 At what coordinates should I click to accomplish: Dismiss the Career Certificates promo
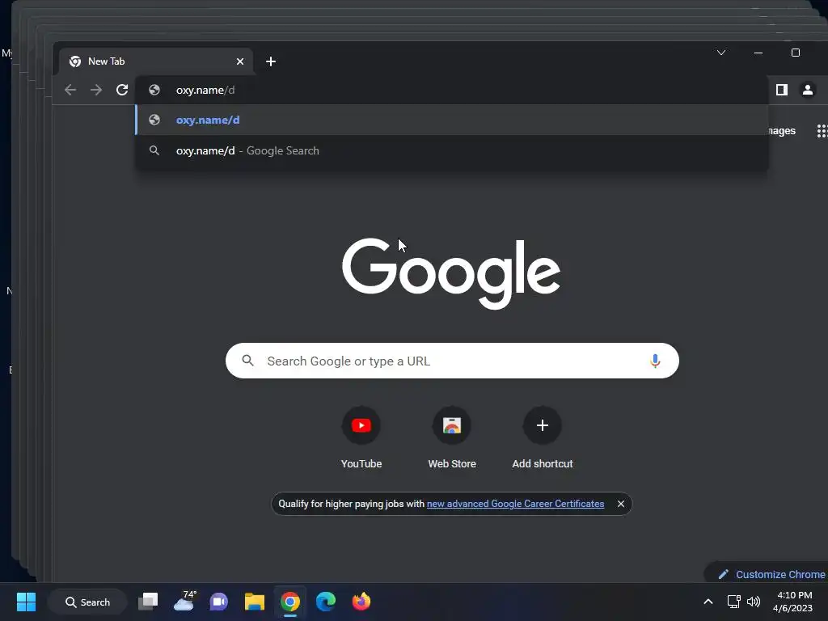(x=621, y=504)
